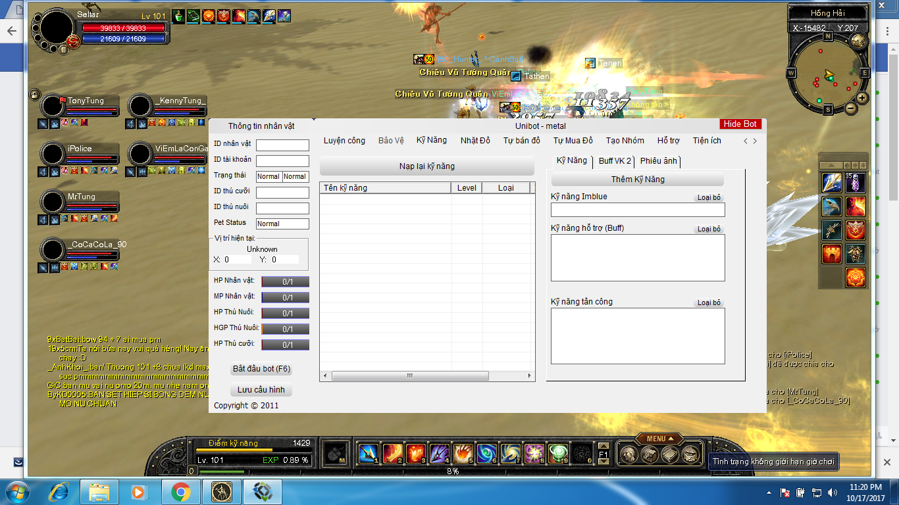Viewport: 899px width, 505px height.
Task: Switch to the Buff VK 2 sub-tab
Action: tap(615, 161)
